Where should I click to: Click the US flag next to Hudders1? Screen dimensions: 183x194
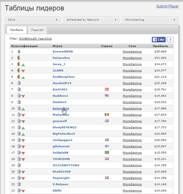(x=107, y=96)
